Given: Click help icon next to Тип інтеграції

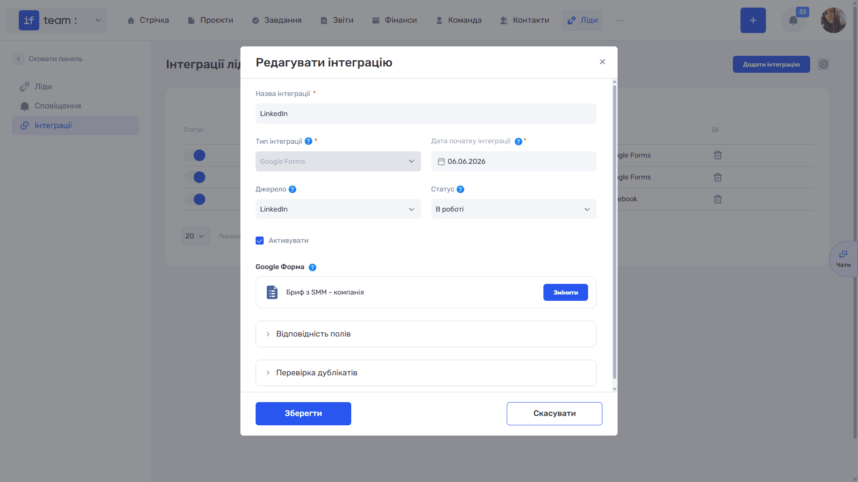Looking at the screenshot, I should coord(308,141).
